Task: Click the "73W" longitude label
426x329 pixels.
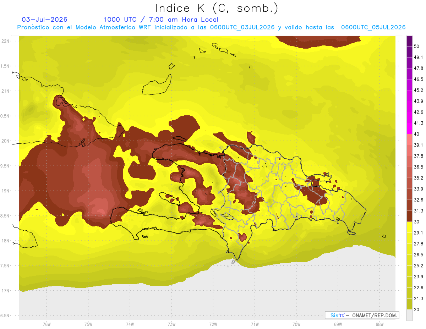Action: pos(171,324)
